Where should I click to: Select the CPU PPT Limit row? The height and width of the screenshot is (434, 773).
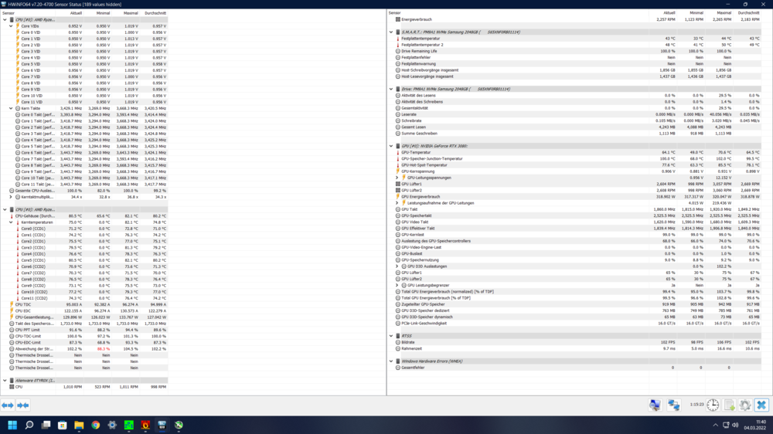[x=28, y=330]
